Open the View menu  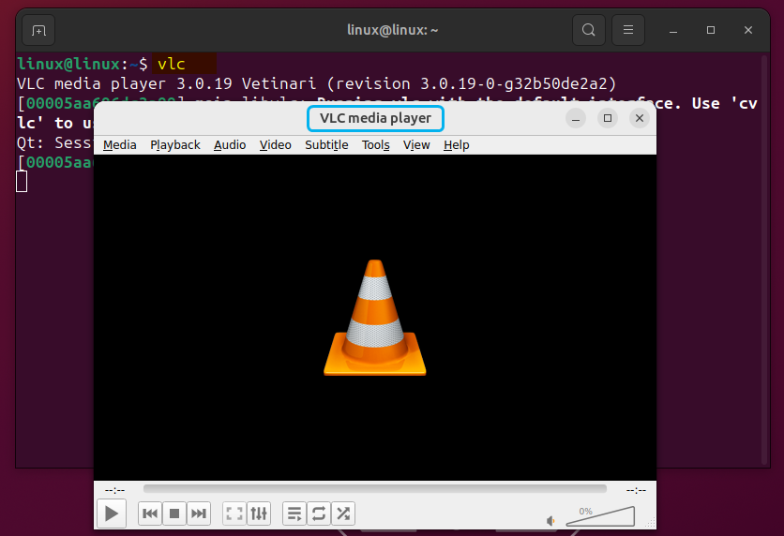coord(416,145)
